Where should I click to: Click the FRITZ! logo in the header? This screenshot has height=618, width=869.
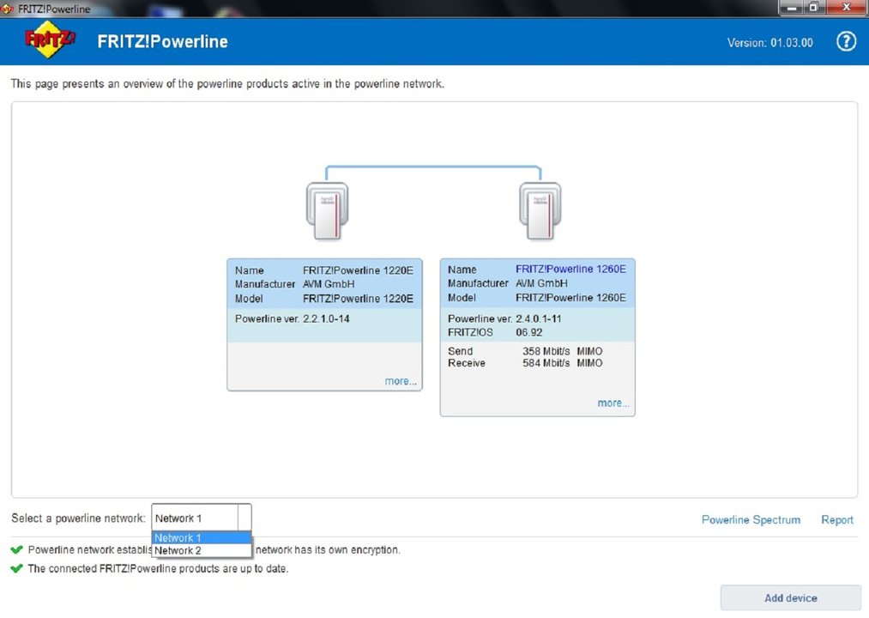(50, 39)
